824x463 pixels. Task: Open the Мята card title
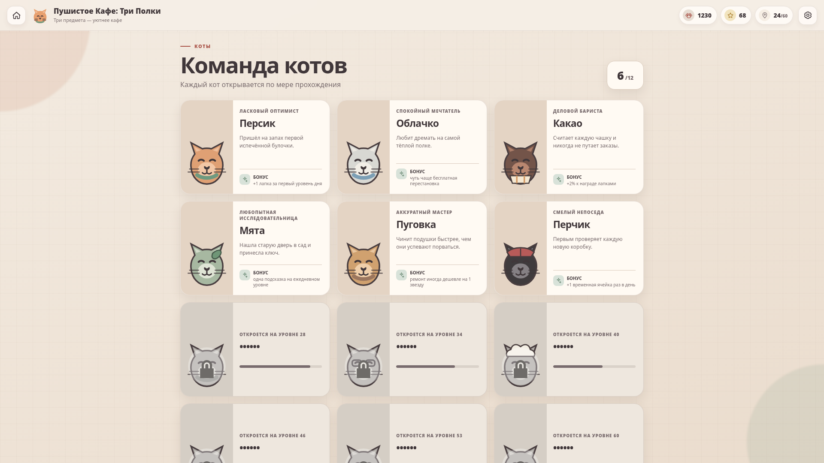(x=252, y=231)
